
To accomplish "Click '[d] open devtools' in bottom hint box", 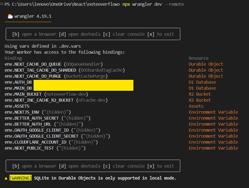I will (x=80, y=166).
